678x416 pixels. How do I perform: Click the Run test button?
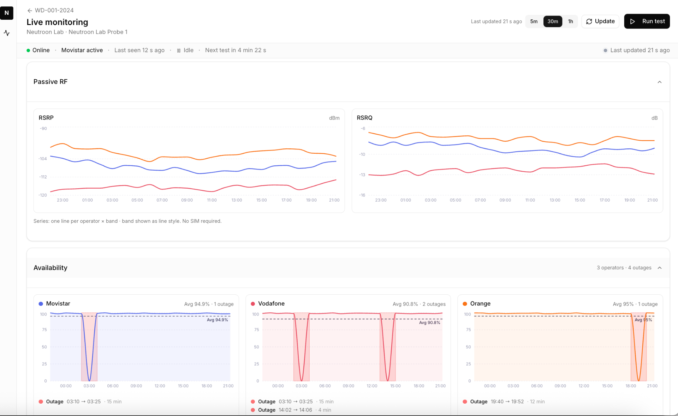click(647, 22)
